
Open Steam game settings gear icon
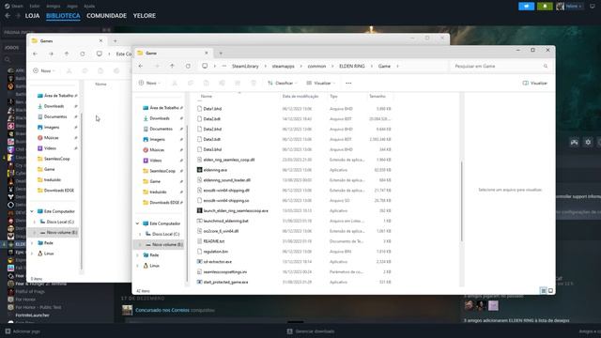588,143
